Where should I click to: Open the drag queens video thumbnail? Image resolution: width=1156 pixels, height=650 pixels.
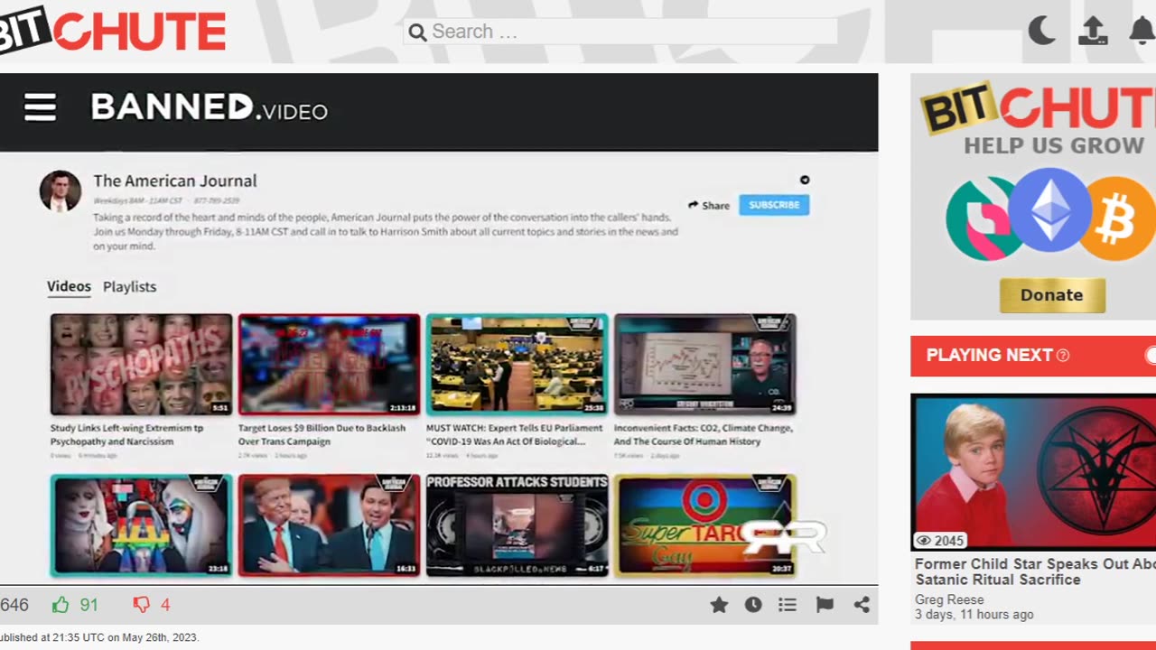[x=141, y=525]
